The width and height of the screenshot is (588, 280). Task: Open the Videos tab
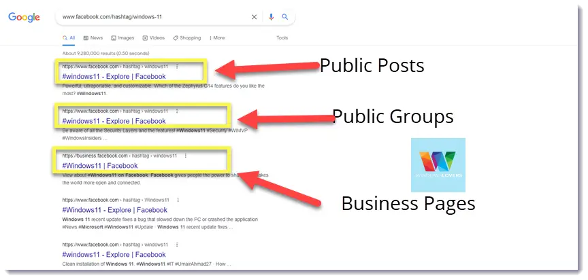154,38
